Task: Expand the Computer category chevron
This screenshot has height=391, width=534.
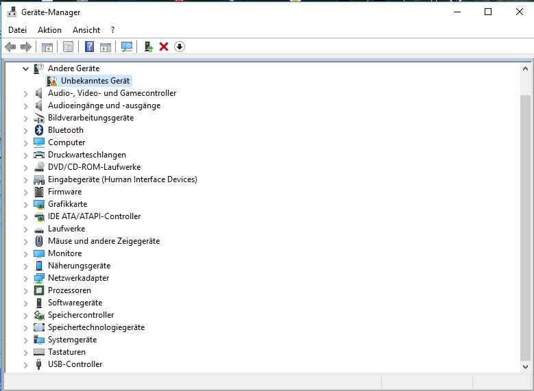Action: click(x=25, y=143)
